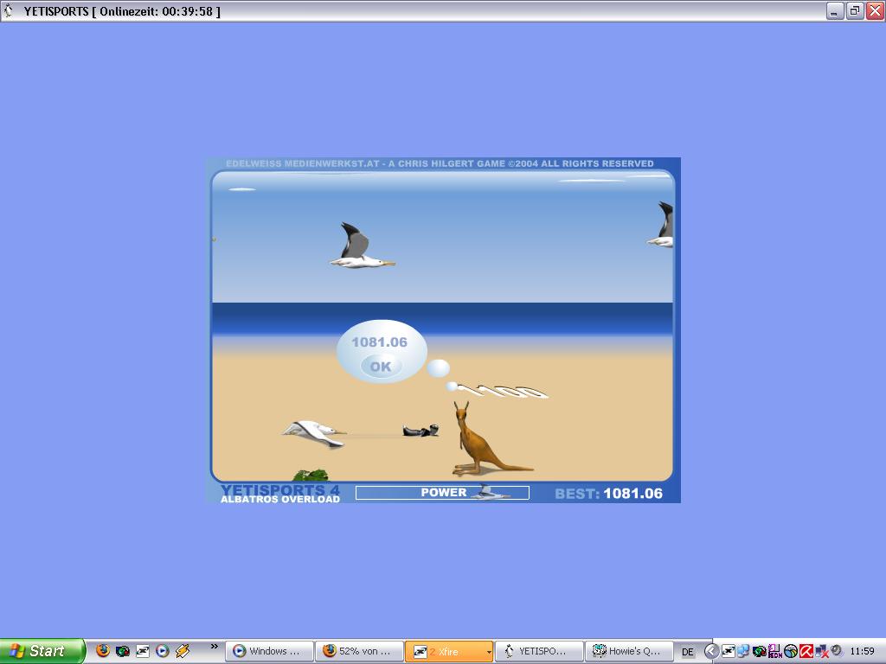Click the Xfire icon in the system tray

[x=729, y=651]
